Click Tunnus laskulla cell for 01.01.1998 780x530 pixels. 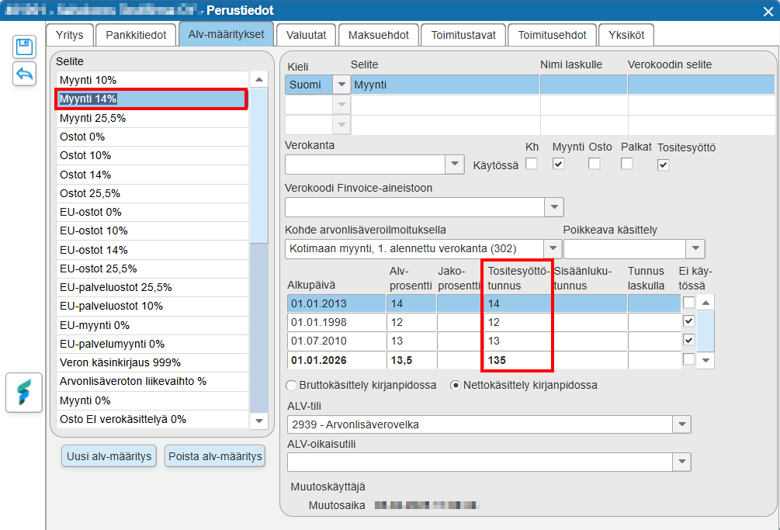654,322
